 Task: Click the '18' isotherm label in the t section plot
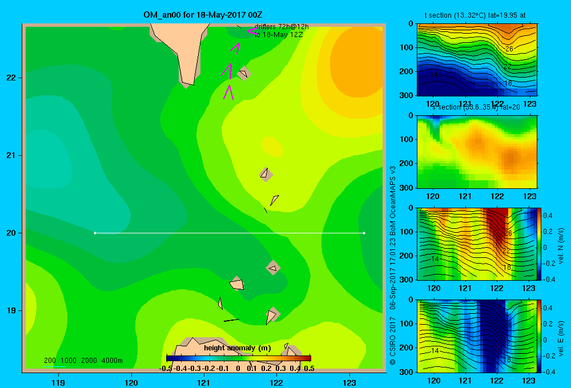point(508,83)
